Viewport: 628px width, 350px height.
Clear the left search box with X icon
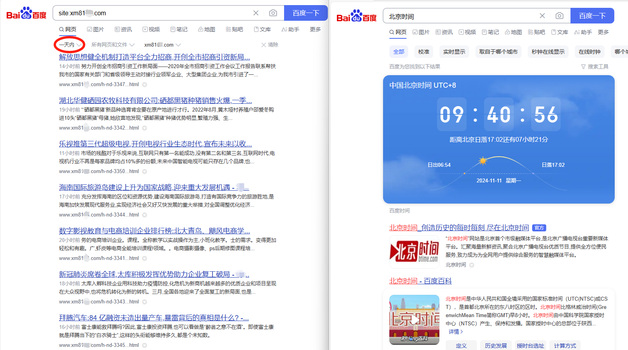pyautogui.click(x=256, y=13)
